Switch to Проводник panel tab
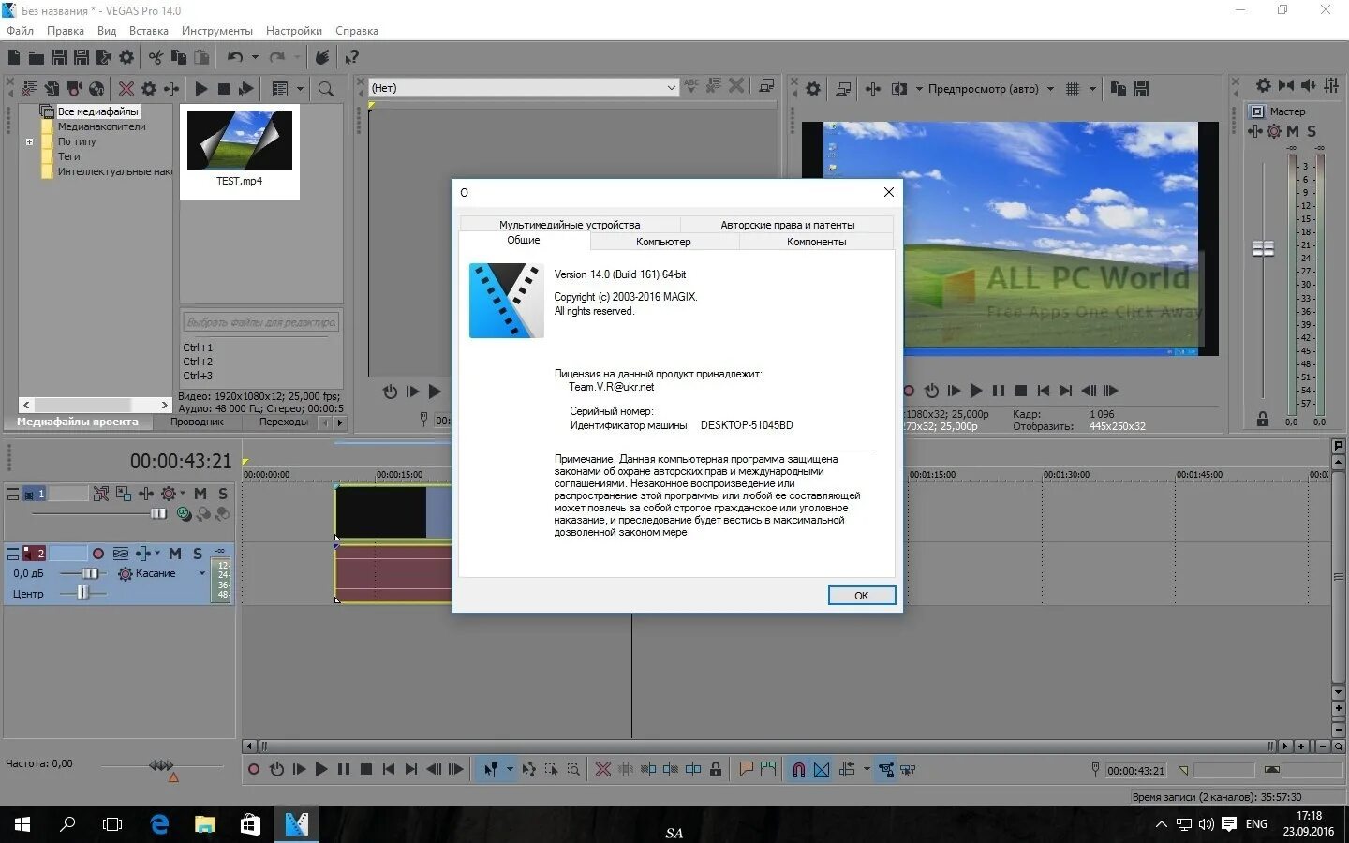 pos(197,422)
